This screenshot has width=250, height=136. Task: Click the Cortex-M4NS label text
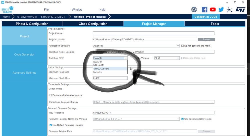(x=55, y=89)
